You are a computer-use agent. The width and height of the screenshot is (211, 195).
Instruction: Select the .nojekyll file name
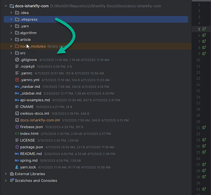pos(27,66)
